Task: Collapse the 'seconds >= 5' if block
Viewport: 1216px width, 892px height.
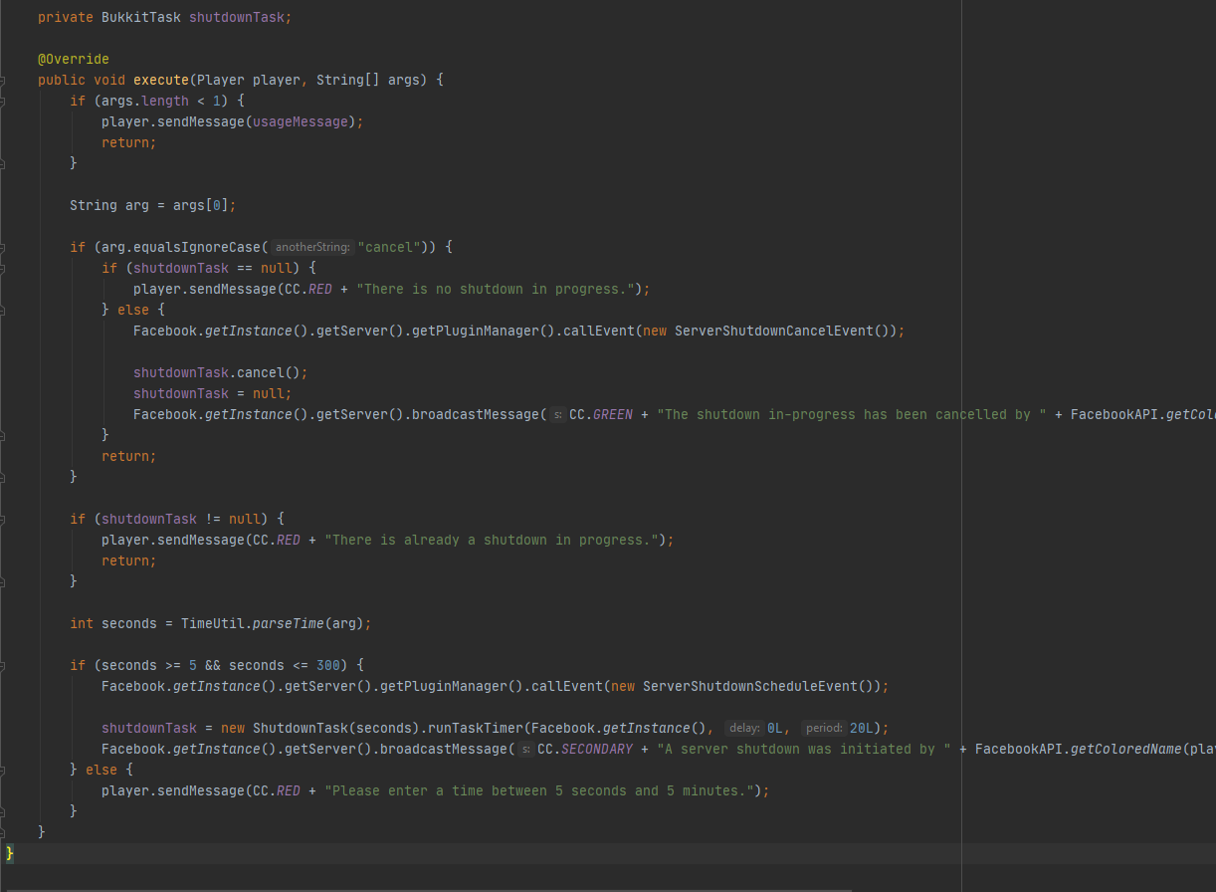Action: click(x=4, y=665)
